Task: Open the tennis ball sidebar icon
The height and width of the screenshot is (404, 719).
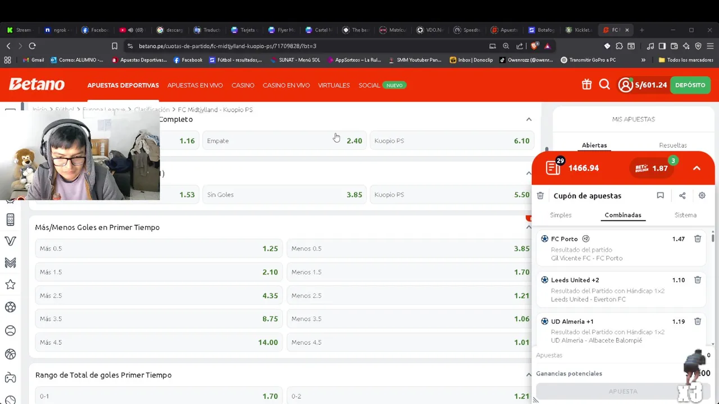Action: (10, 330)
